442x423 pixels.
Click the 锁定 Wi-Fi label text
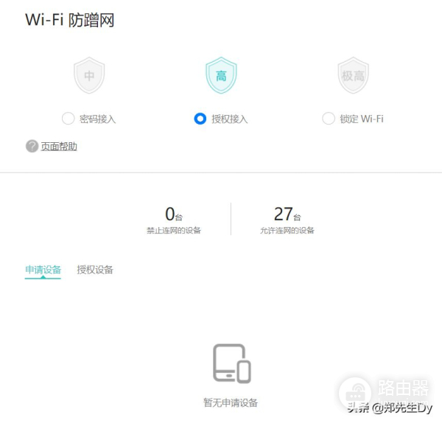click(362, 119)
